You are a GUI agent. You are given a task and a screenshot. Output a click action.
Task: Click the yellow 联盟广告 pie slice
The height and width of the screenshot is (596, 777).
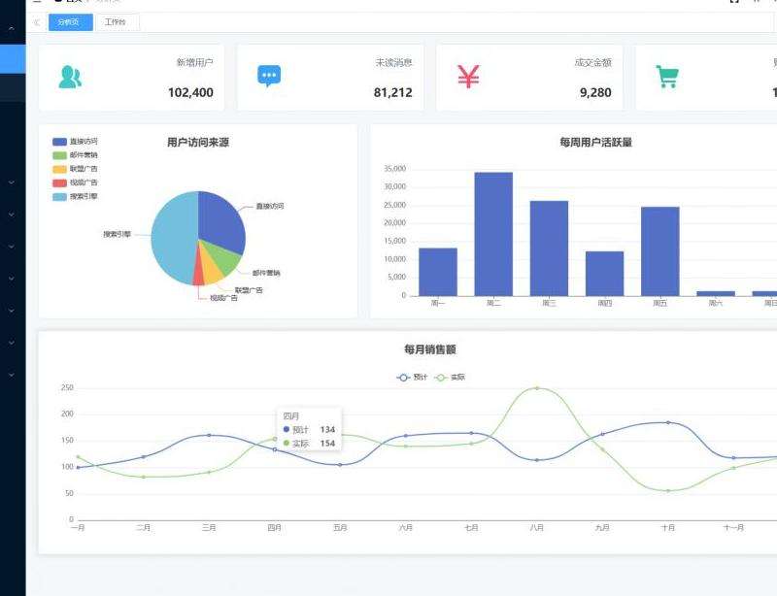[x=212, y=270]
